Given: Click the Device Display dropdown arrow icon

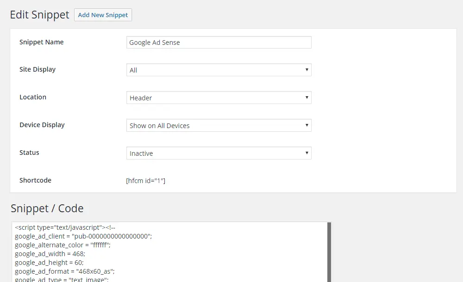Looking at the screenshot, I should tap(307, 125).
